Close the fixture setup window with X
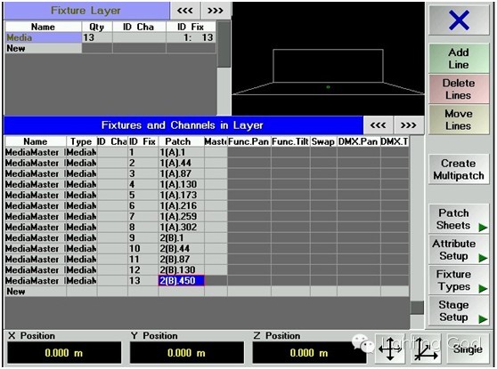Viewport: 497px width, 369px height. pos(459,20)
